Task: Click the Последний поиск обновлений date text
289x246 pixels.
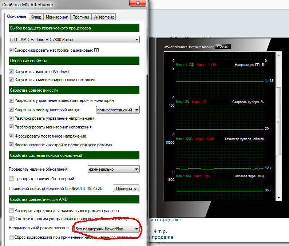Action: click(x=55, y=189)
